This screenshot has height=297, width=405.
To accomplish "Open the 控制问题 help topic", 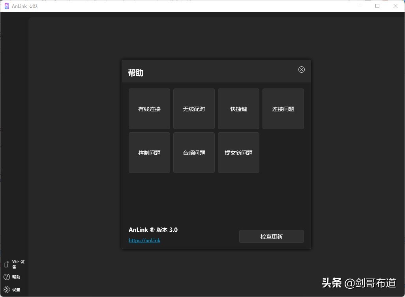I will pyautogui.click(x=149, y=153).
